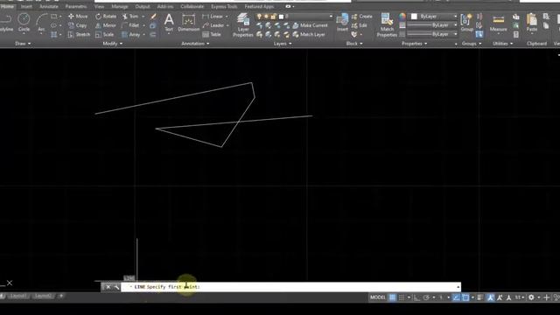Open workspace switching gear icon
The height and width of the screenshot is (315, 560).
pyautogui.click(x=531, y=297)
